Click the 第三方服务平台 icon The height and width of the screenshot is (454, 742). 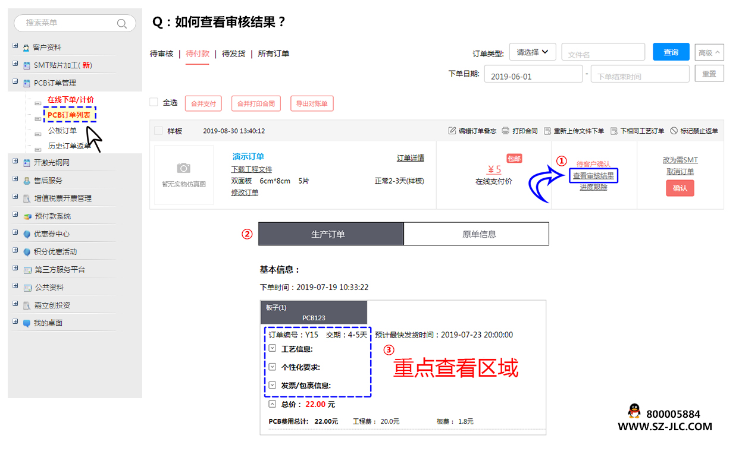coord(26,270)
